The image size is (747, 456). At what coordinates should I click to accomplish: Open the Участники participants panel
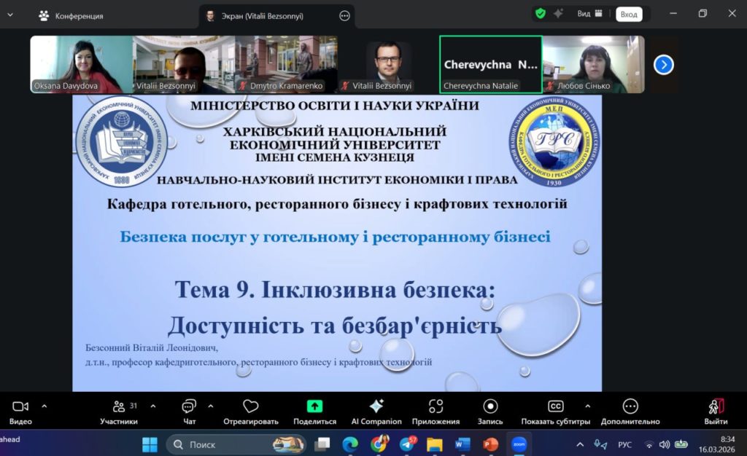point(119,406)
